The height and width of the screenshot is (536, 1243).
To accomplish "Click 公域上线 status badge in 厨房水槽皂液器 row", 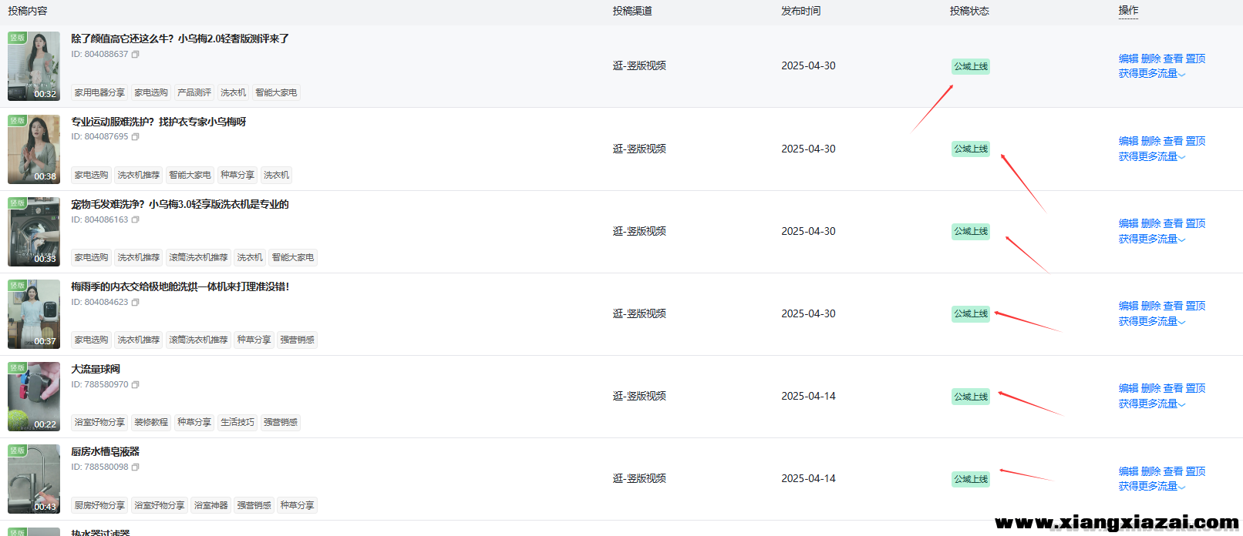I will click(970, 479).
